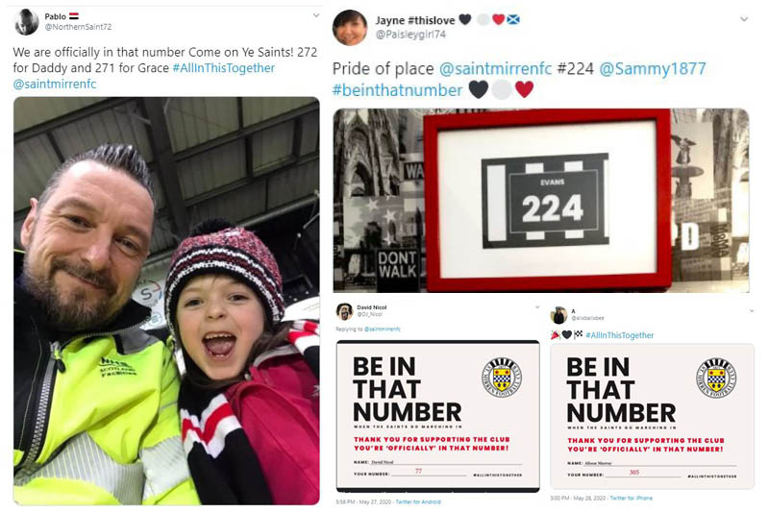Expand options chevron on Jayne's tweet
This screenshot has height=512, width=769.
click(744, 19)
